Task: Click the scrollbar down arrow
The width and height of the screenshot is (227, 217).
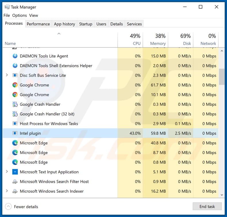Action: pos(222,195)
